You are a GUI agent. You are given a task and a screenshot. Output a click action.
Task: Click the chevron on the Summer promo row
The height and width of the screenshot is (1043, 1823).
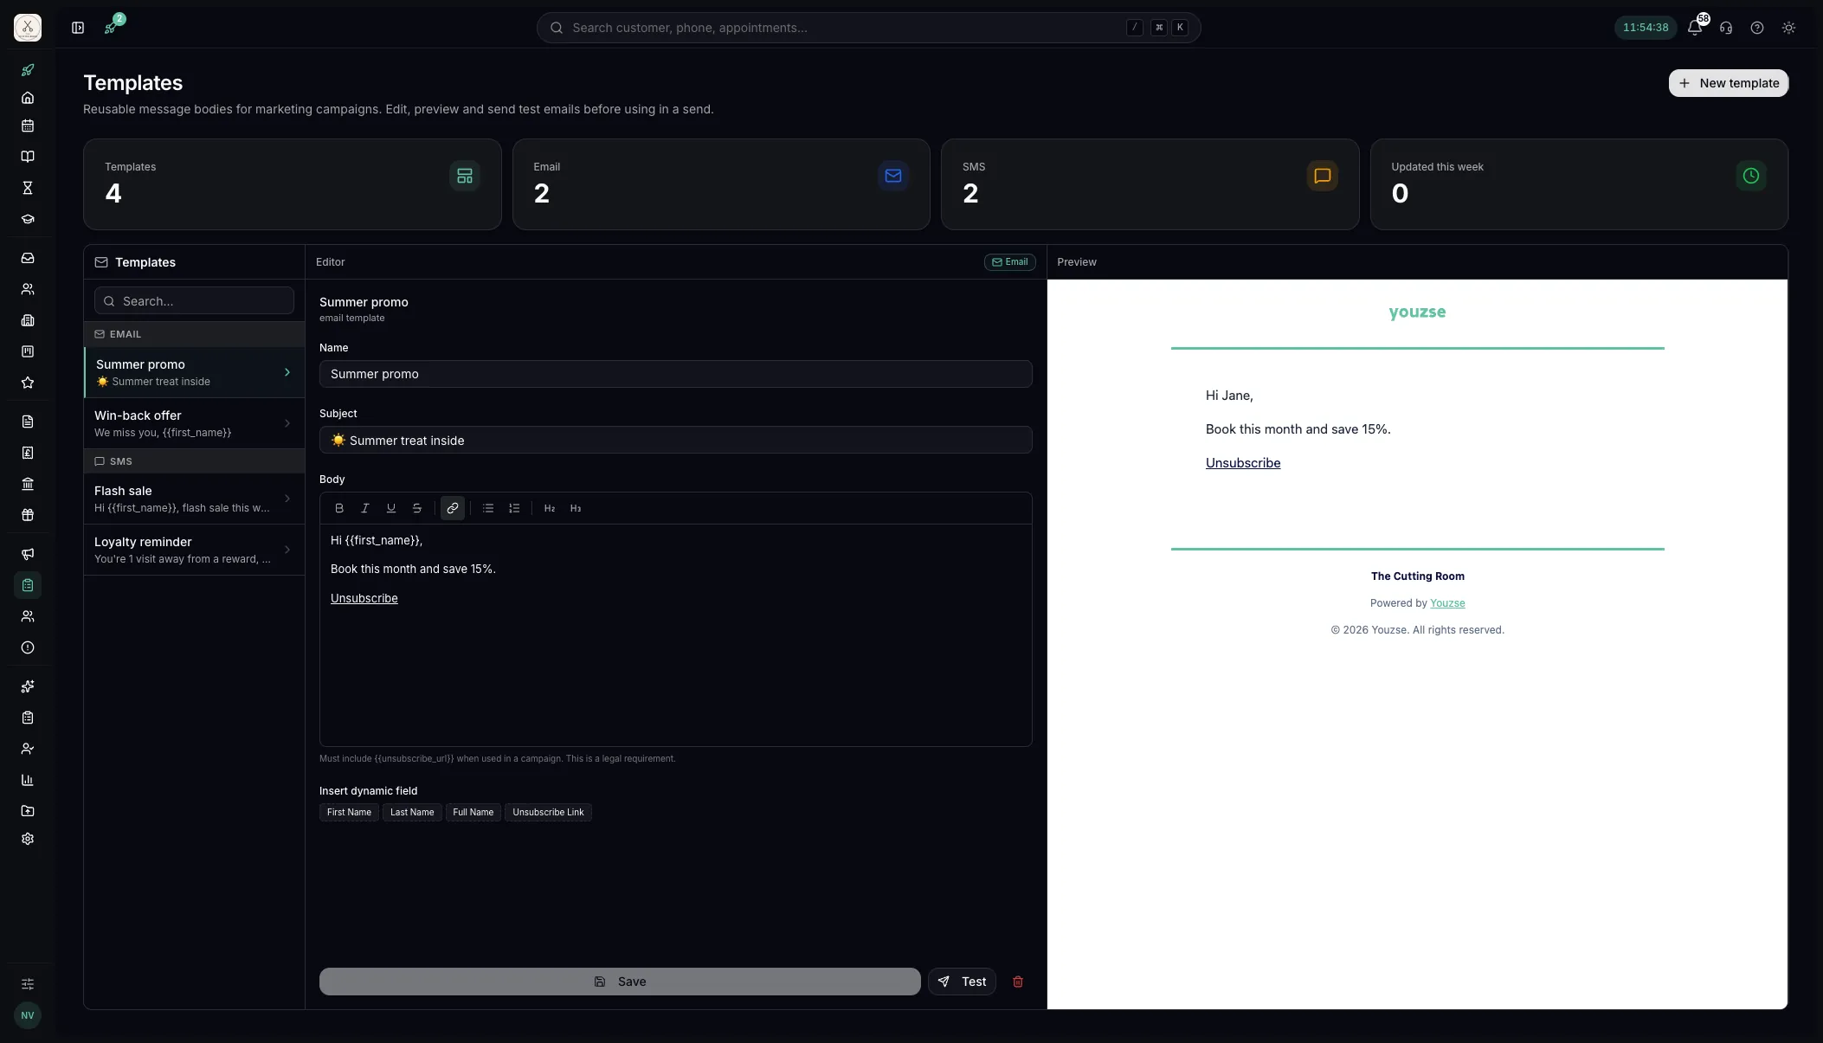287,372
